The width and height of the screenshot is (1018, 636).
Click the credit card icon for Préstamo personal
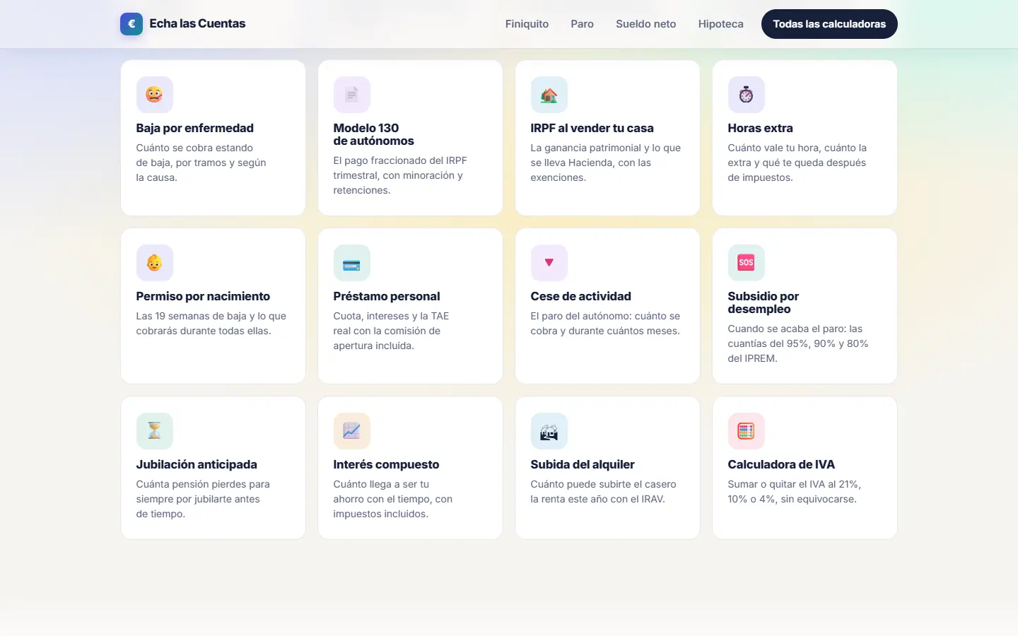pyautogui.click(x=352, y=263)
